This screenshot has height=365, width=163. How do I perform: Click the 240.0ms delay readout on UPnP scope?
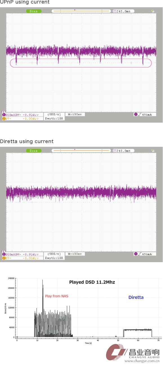122,11
